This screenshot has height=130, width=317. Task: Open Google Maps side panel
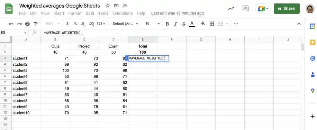click(313, 91)
